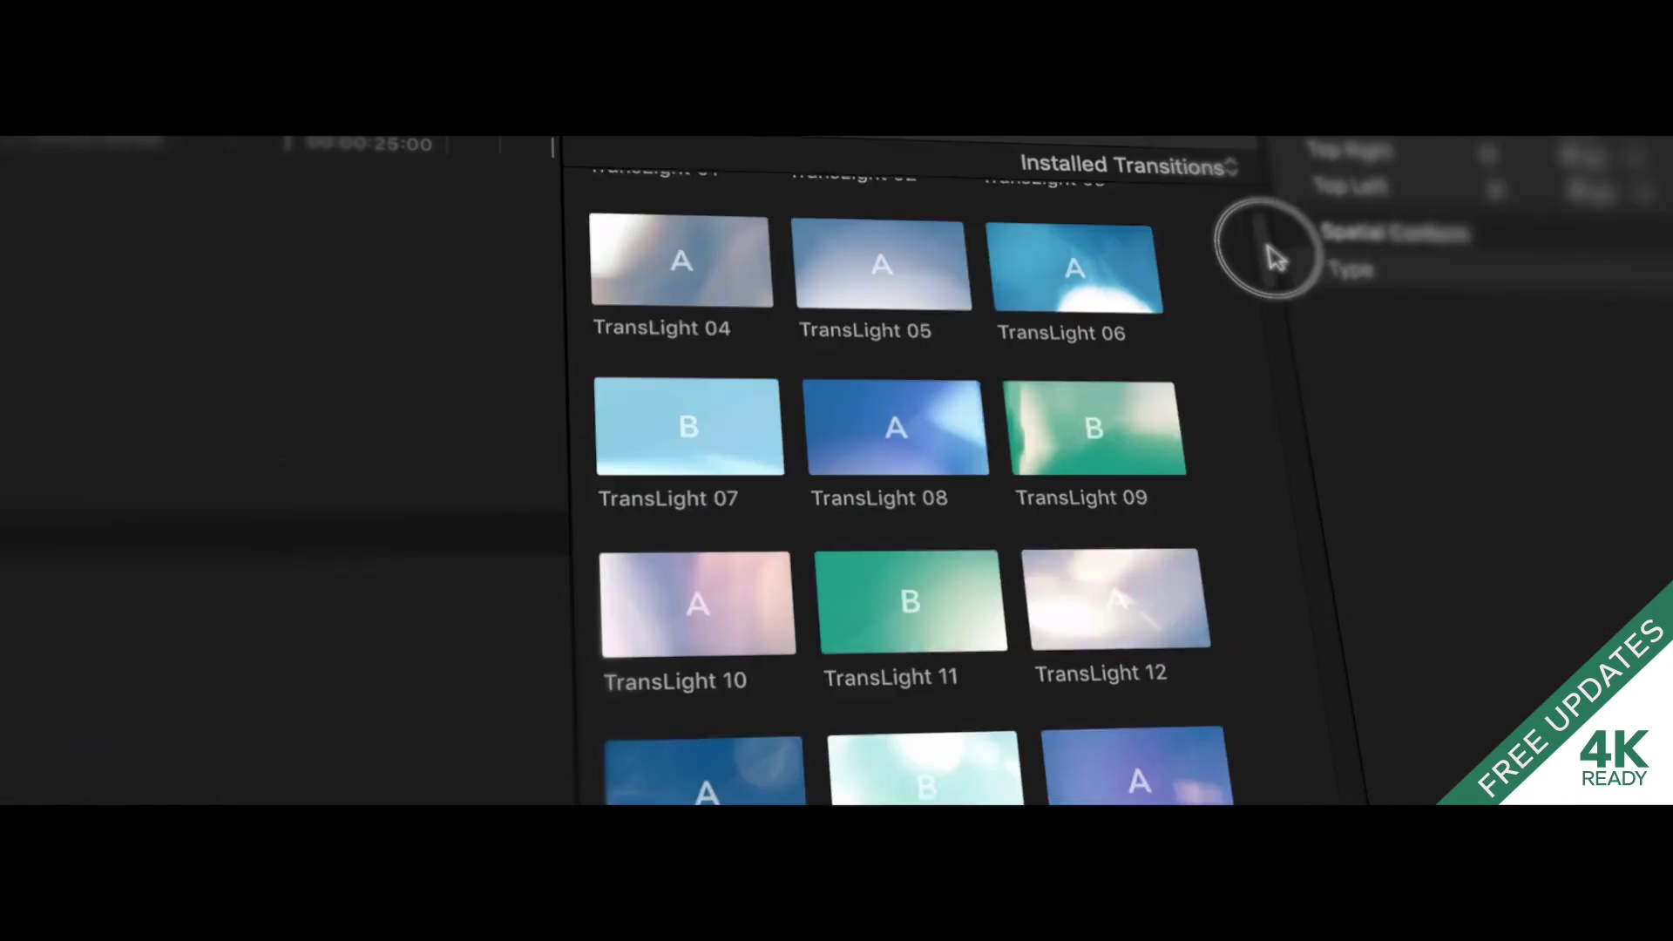
Task: Pick the TransLight 07 transition thumbnail
Action: 688,426
